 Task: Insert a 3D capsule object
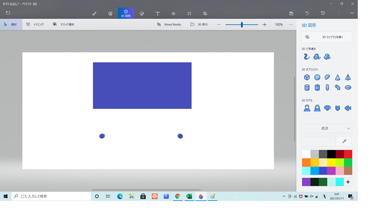[327, 87]
